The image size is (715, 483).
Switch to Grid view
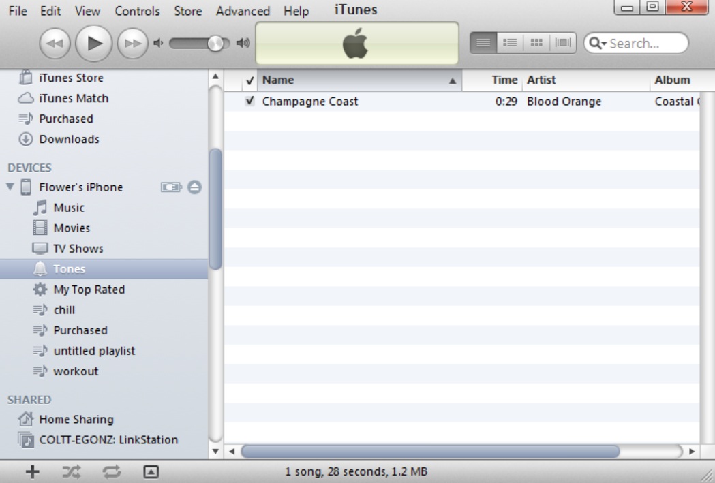(536, 44)
